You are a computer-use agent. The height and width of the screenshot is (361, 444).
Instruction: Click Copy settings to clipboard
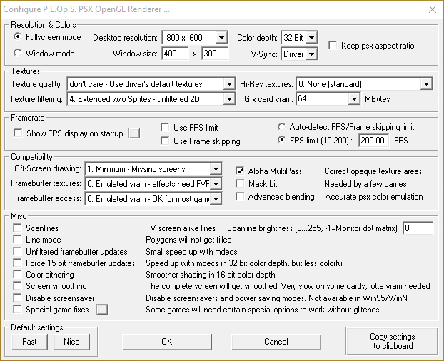tap(392, 341)
